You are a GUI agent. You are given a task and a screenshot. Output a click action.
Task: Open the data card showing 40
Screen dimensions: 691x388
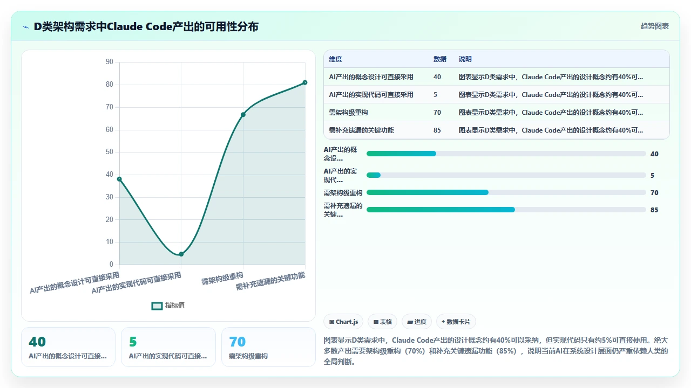click(x=68, y=347)
